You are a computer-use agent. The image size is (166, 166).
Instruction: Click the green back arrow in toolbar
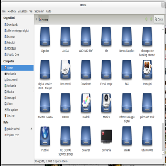click(x=146, y=19)
